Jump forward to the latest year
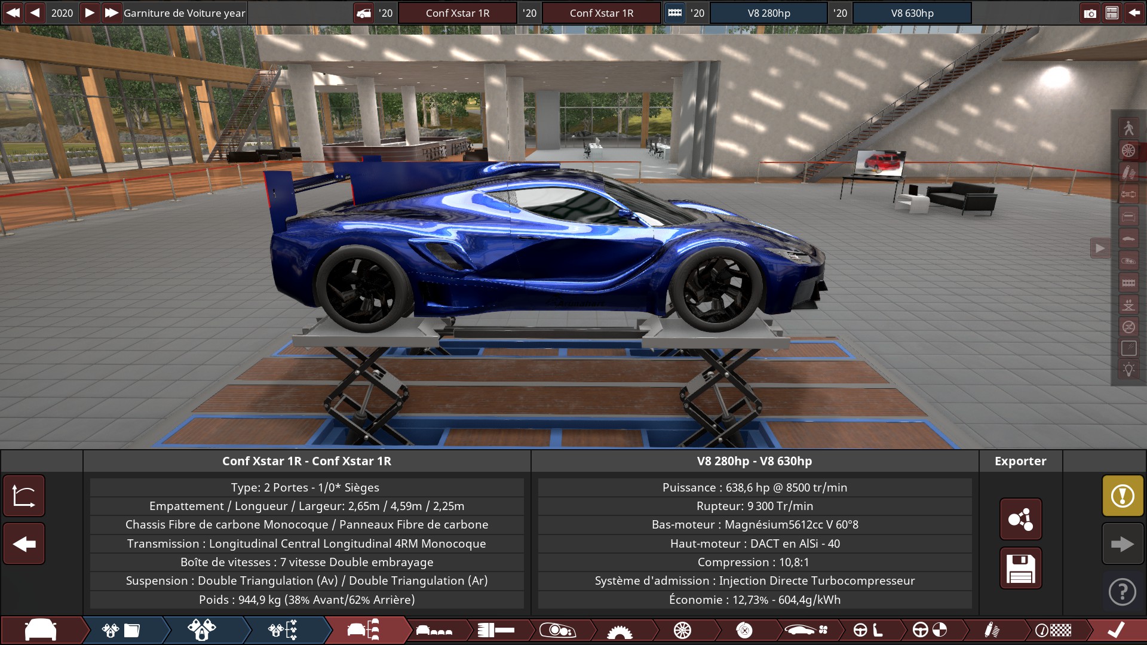The image size is (1147, 645). pos(111,13)
